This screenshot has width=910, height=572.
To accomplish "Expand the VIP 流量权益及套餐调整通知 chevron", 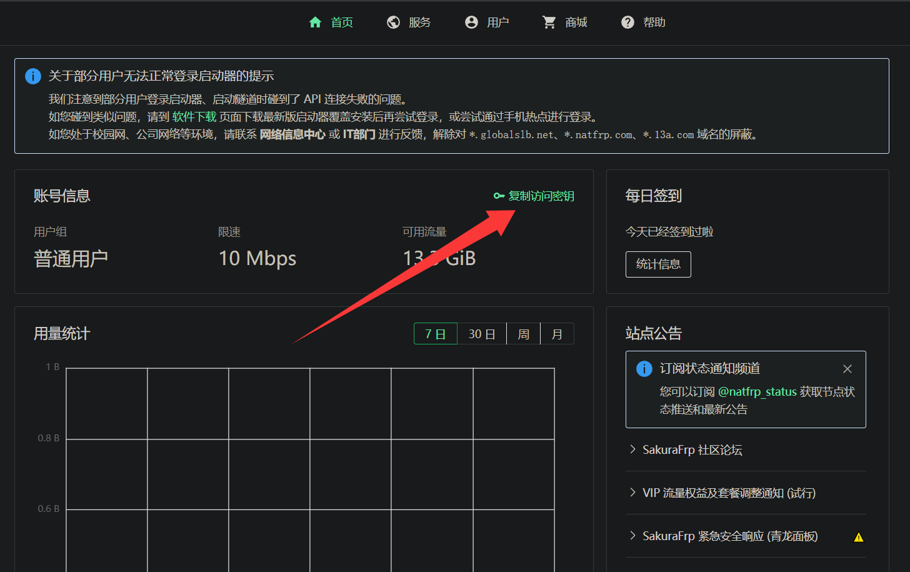I will 632,493.
